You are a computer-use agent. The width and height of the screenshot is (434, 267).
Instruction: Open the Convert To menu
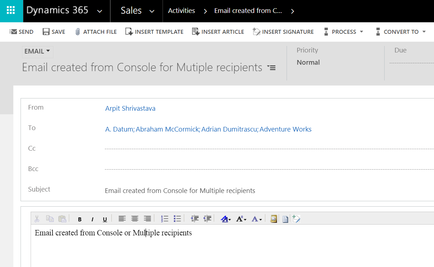coord(400,32)
